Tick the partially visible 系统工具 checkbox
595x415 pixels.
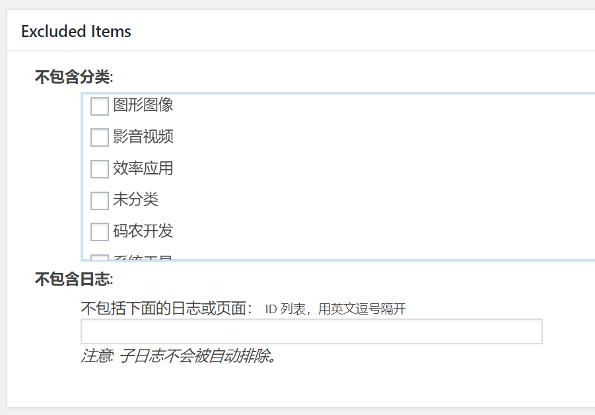(x=99, y=259)
